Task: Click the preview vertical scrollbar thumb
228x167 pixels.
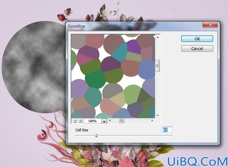Action: pyautogui.click(x=158, y=66)
